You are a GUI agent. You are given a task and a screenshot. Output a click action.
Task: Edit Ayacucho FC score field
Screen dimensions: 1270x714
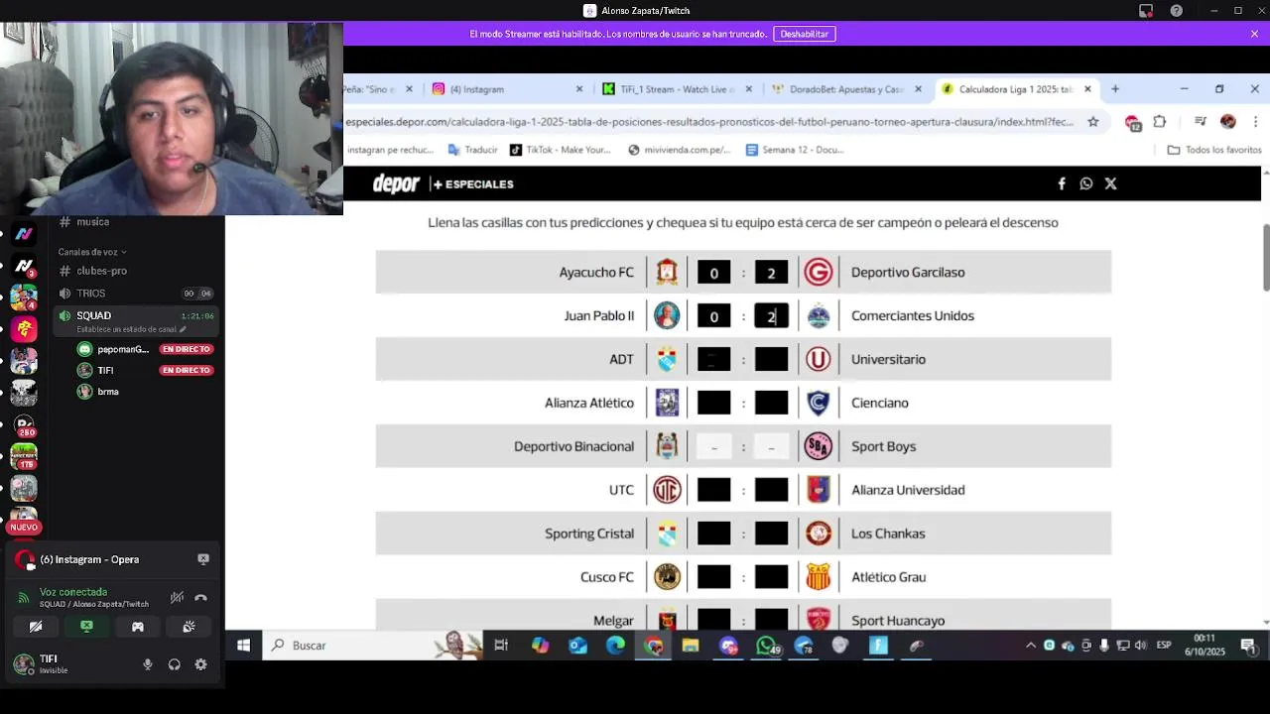pos(713,273)
